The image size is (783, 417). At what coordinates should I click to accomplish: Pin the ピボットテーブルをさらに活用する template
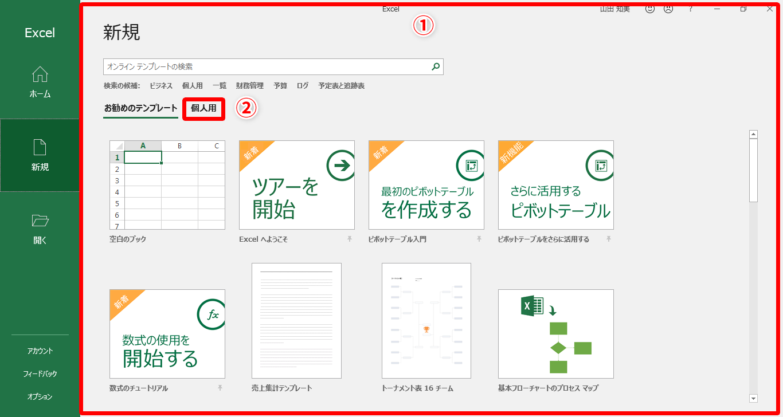[x=608, y=239]
